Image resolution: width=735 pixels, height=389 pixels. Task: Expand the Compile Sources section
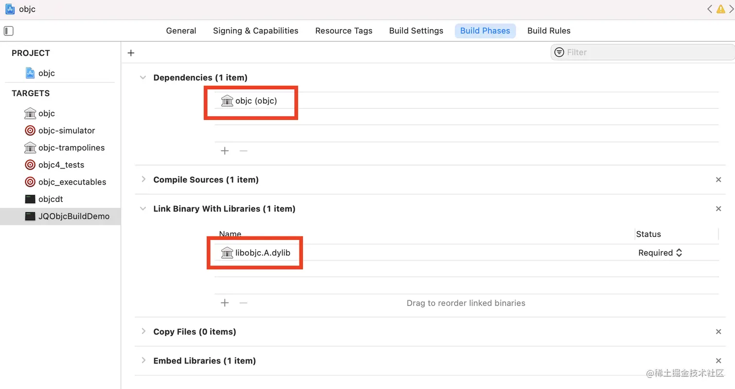[143, 179]
